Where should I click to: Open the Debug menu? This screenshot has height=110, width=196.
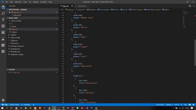coord(36,2)
